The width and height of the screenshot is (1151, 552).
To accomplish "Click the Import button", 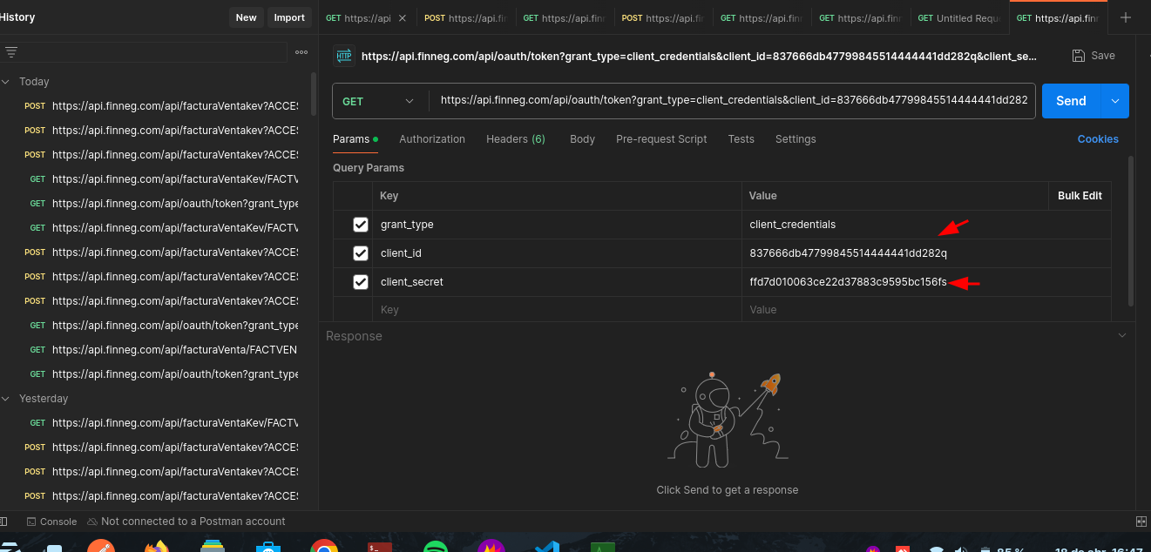I will point(289,17).
